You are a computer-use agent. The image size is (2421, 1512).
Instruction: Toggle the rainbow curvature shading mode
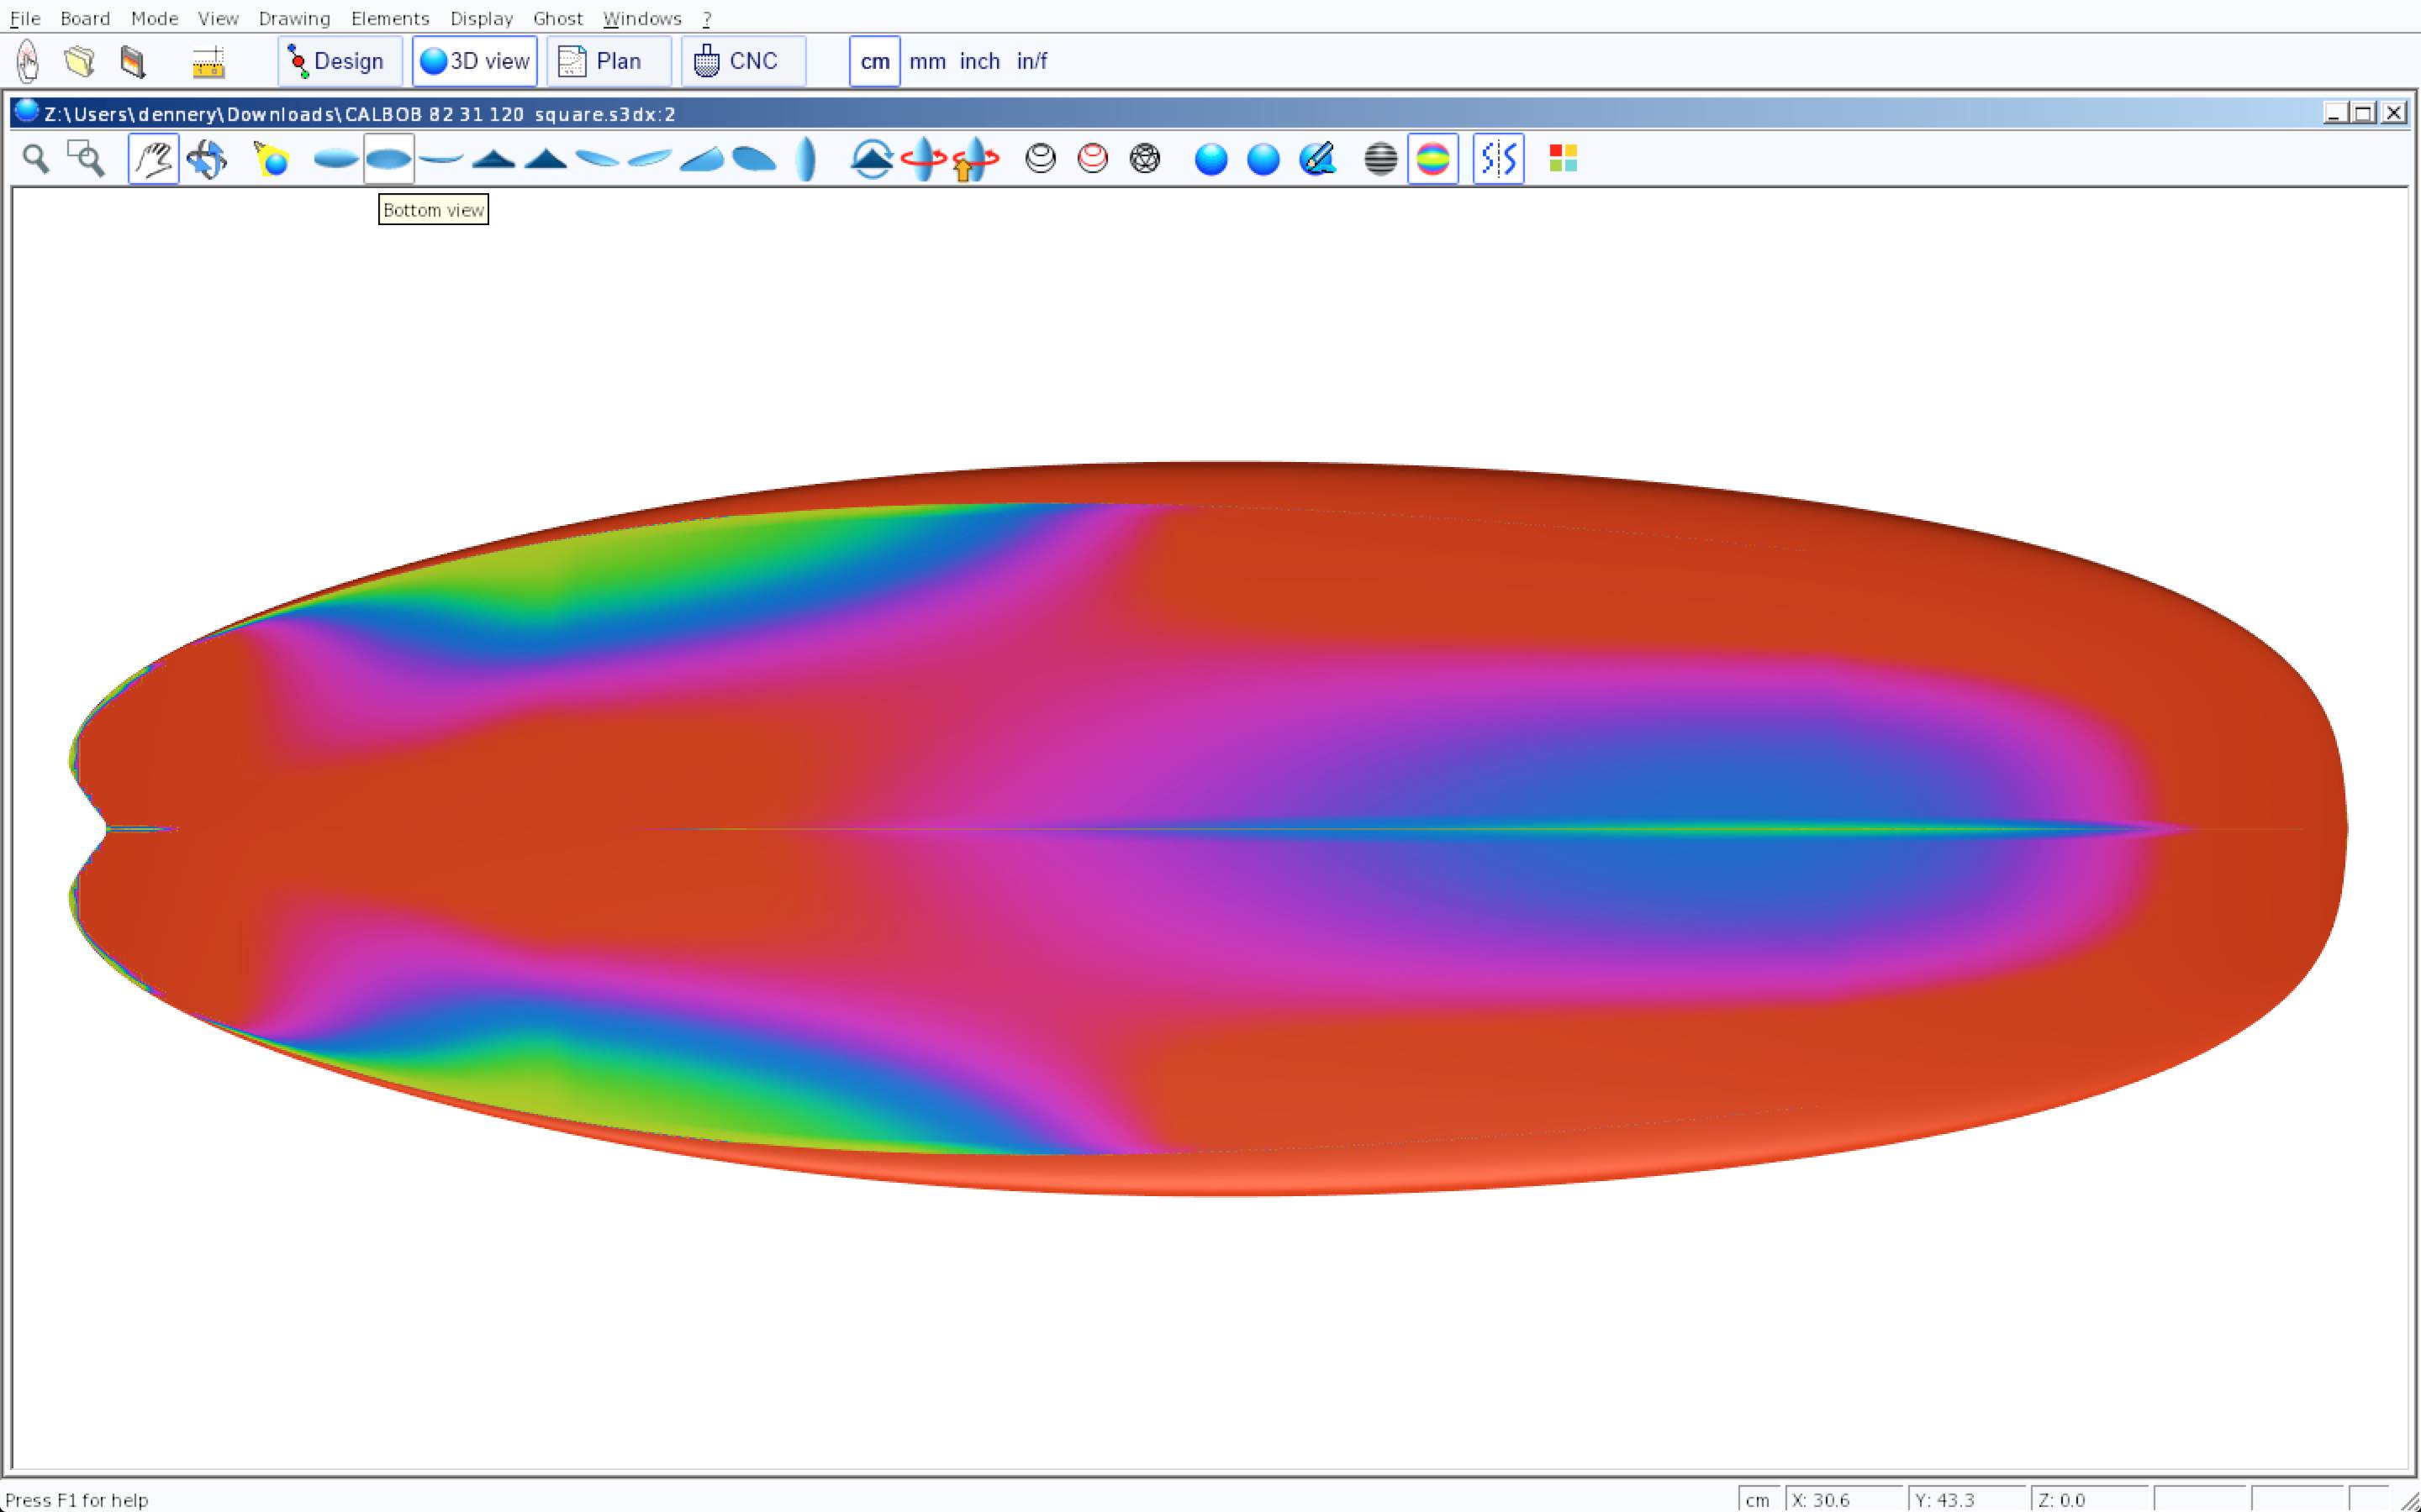[1432, 159]
